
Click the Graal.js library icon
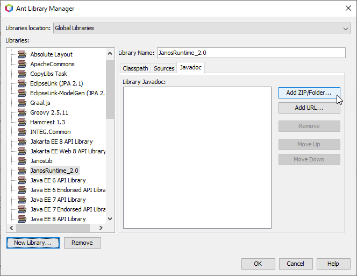pyautogui.click(x=22, y=103)
